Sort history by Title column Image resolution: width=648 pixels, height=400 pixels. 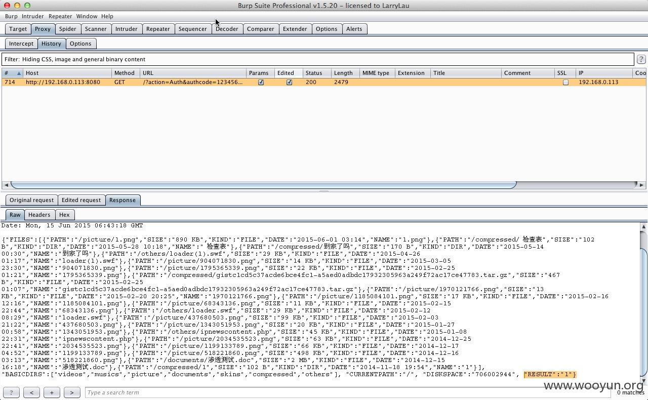tap(466, 73)
